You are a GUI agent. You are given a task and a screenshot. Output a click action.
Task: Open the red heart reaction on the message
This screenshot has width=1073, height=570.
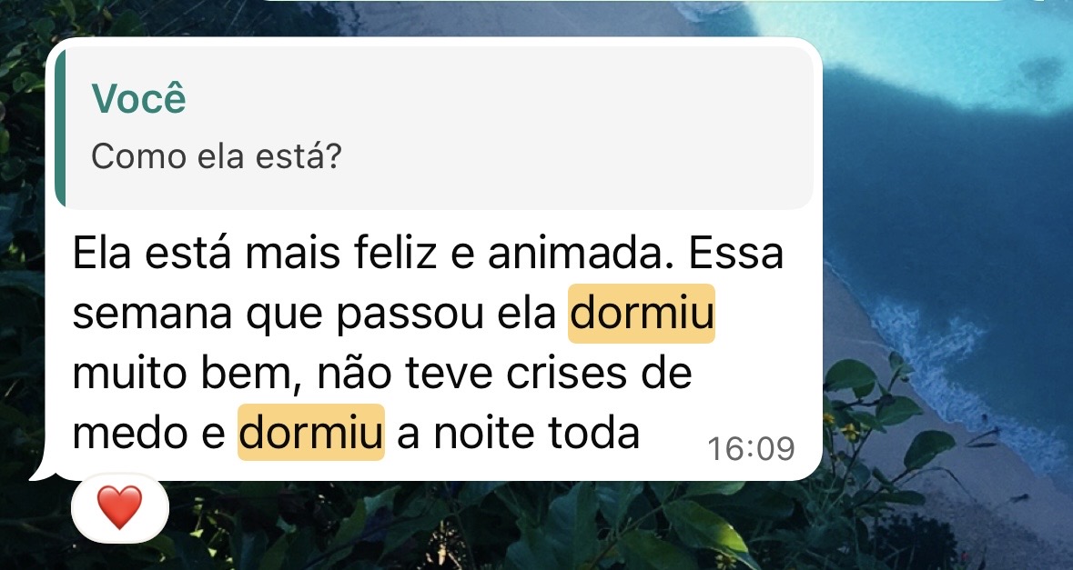pos(120,508)
